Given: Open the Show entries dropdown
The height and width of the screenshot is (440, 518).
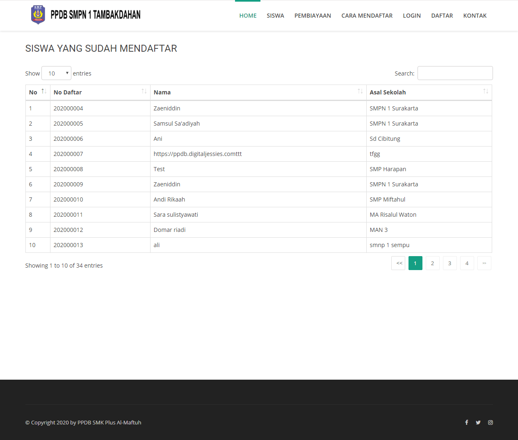Looking at the screenshot, I should (56, 73).
